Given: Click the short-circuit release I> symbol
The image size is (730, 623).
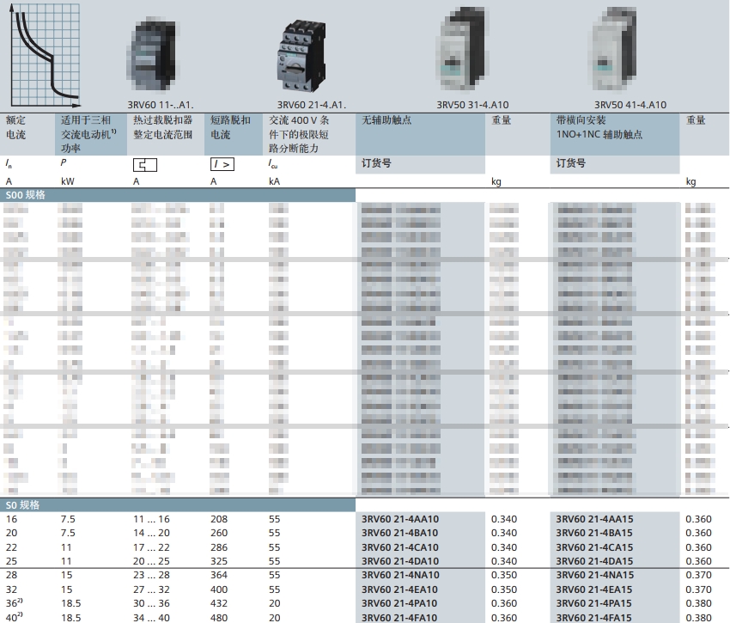Looking at the screenshot, I should pyautogui.click(x=222, y=164).
